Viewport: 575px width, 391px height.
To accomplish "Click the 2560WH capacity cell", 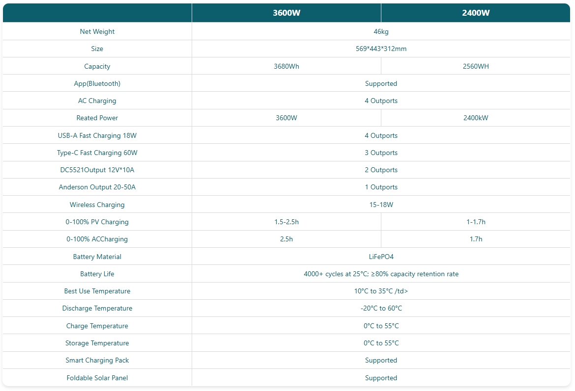I will click(x=476, y=66).
